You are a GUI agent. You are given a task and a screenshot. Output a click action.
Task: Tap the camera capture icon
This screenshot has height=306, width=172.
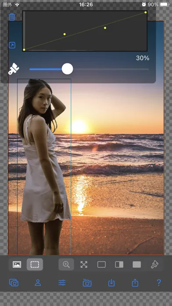pyautogui.click(x=87, y=283)
